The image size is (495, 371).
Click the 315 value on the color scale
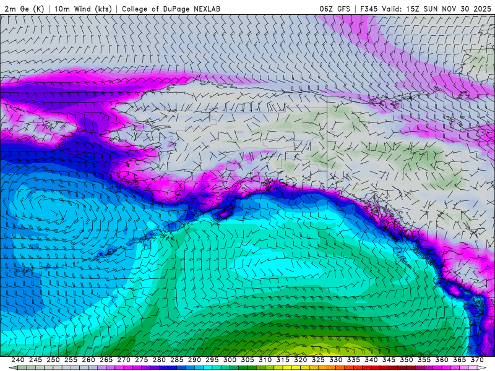(x=283, y=360)
